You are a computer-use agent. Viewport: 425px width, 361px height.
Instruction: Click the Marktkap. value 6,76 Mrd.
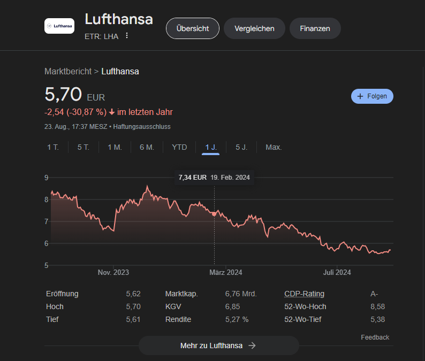[x=241, y=294]
